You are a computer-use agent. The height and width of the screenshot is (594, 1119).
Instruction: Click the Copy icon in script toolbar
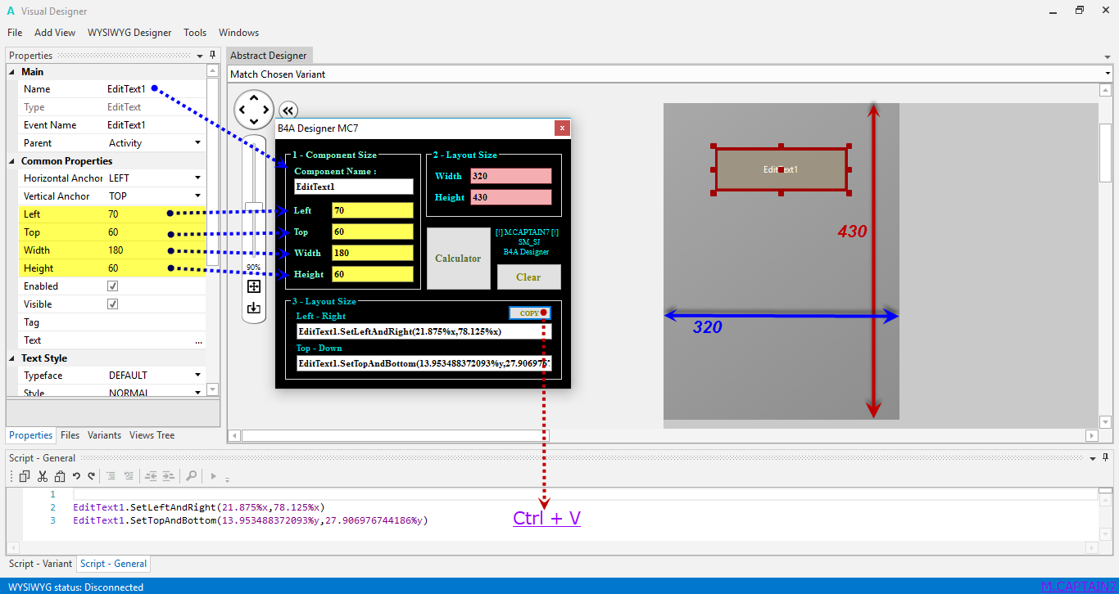coord(25,476)
